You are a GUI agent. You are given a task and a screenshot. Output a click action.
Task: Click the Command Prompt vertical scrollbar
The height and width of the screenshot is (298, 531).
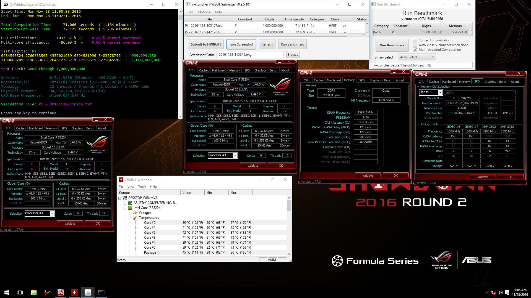pos(180,63)
